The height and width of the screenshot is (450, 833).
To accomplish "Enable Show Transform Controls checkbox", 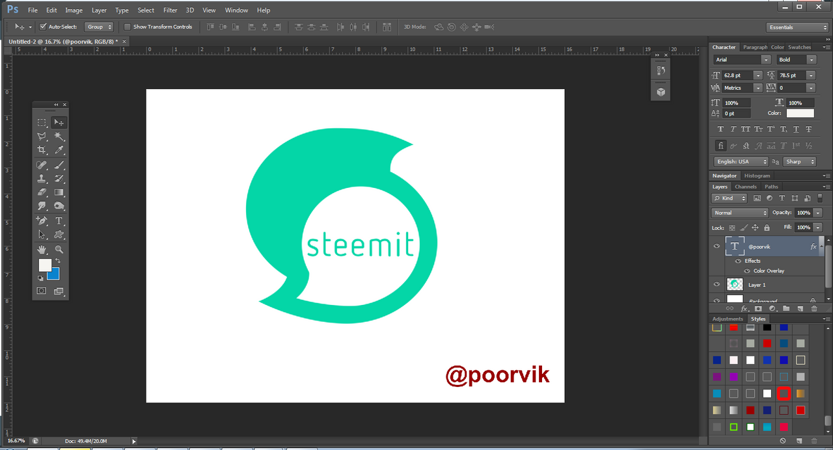I will click(128, 27).
